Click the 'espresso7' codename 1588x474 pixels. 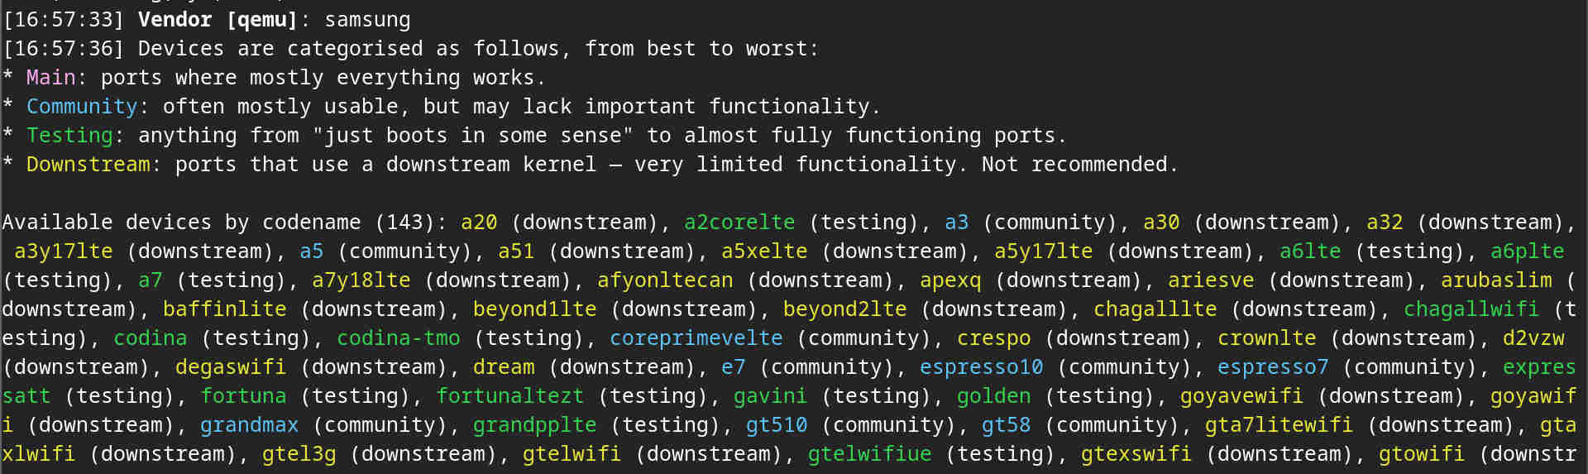tap(1273, 367)
